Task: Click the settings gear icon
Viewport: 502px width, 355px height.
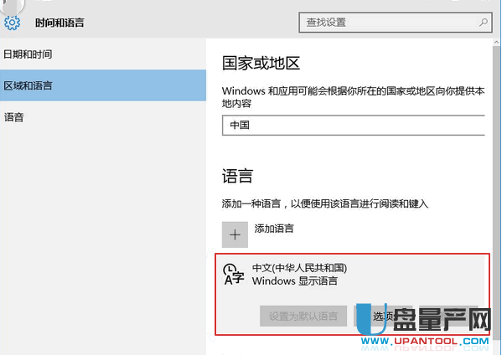Action: point(12,23)
